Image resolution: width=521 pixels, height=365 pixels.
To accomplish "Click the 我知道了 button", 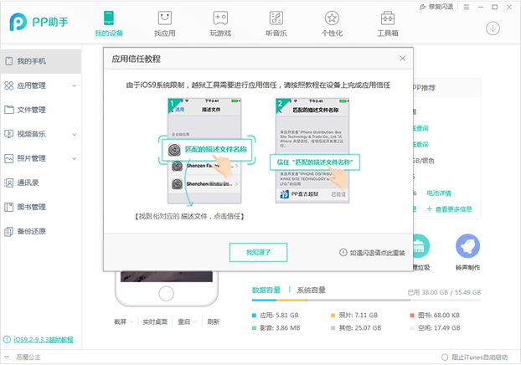I will pyautogui.click(x=258, y=253).
